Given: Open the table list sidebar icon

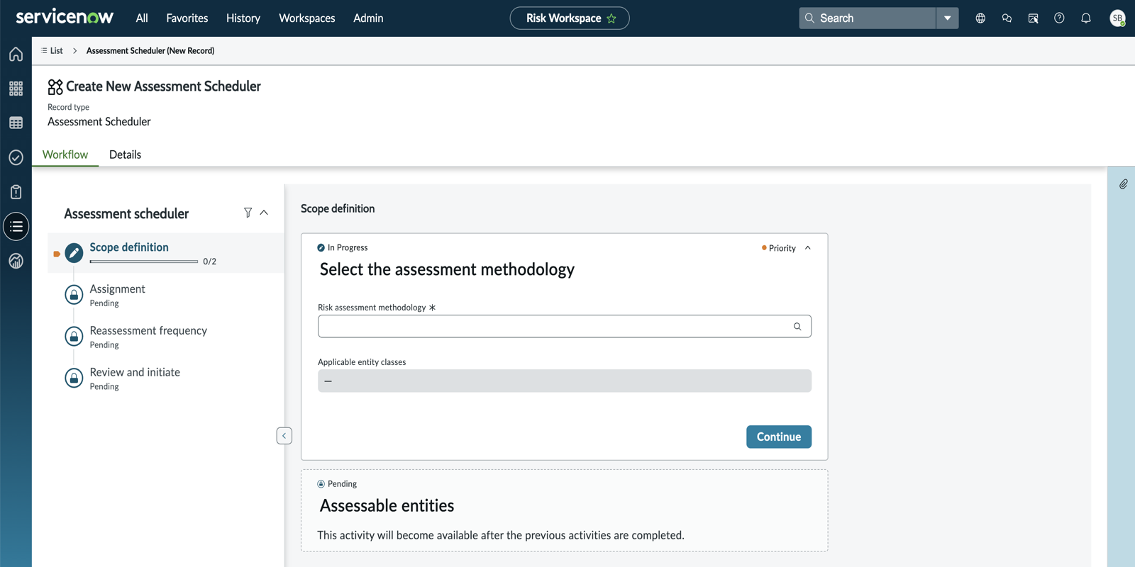Looking at the screenshot, I should click(x=16, y=123).
